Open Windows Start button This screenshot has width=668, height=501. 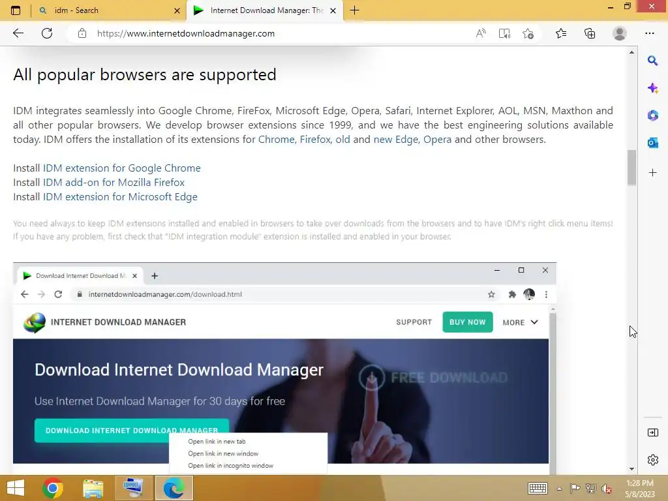[16, 488]
